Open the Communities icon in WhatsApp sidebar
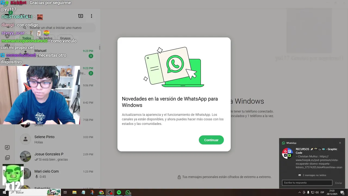348x196 pixels. pyautogui.click(x=7, y=46)
